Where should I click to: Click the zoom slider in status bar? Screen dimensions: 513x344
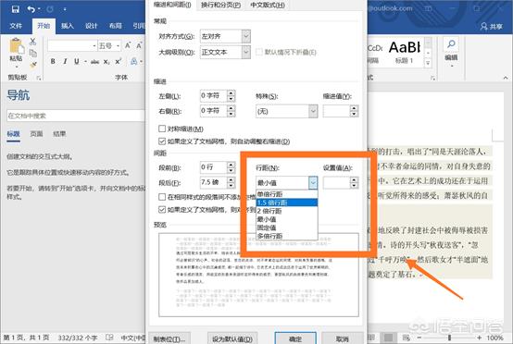click(x=449, y=338)
